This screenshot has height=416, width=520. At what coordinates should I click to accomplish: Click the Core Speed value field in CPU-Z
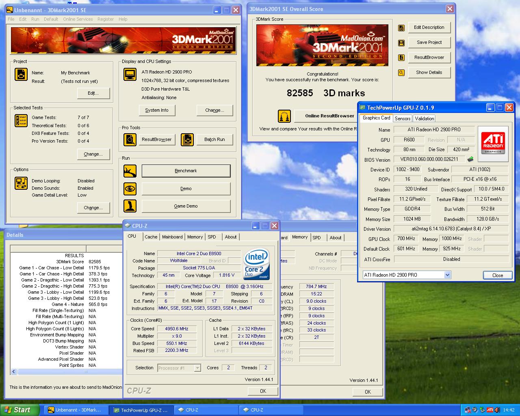[x=177, y=329]
